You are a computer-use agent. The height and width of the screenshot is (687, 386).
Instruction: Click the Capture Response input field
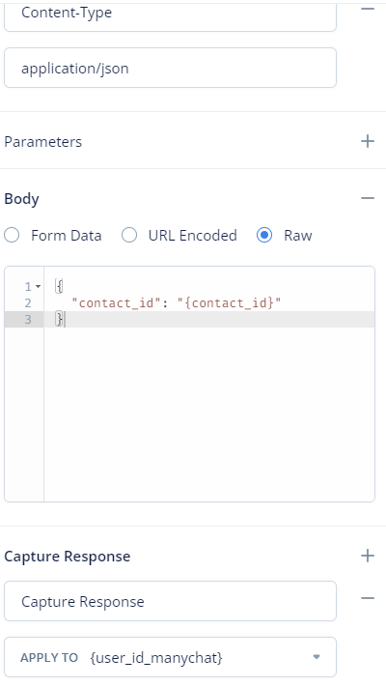coord(170,601)
